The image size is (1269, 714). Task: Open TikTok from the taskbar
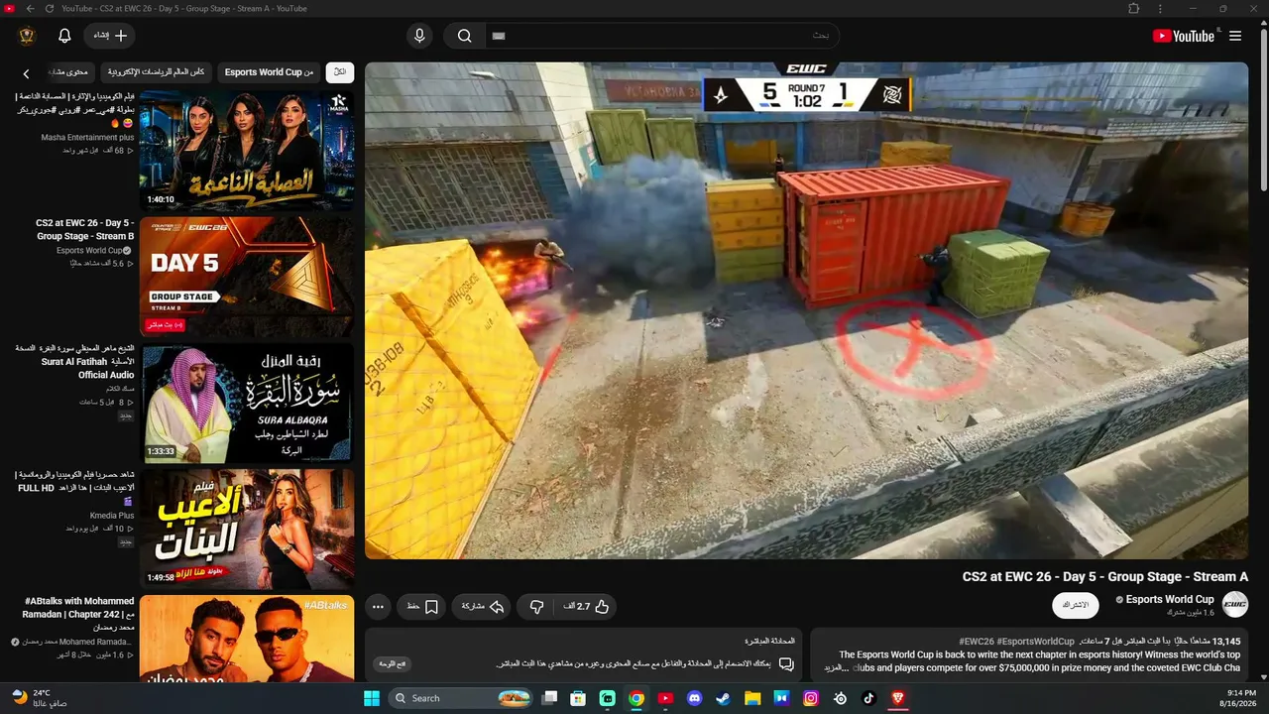pyautogui.click(x=868, y=698)
